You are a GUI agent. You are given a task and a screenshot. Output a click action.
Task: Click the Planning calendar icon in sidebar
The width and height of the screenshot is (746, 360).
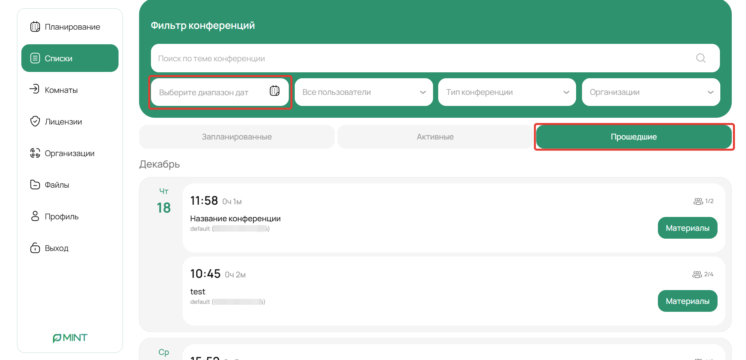point(35,27)
